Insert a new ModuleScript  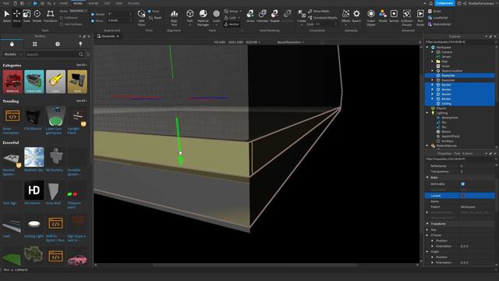(x=439, y=24)
